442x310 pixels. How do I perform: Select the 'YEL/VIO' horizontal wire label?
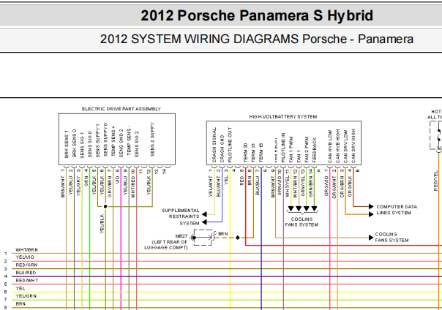[x=25, y=257]
